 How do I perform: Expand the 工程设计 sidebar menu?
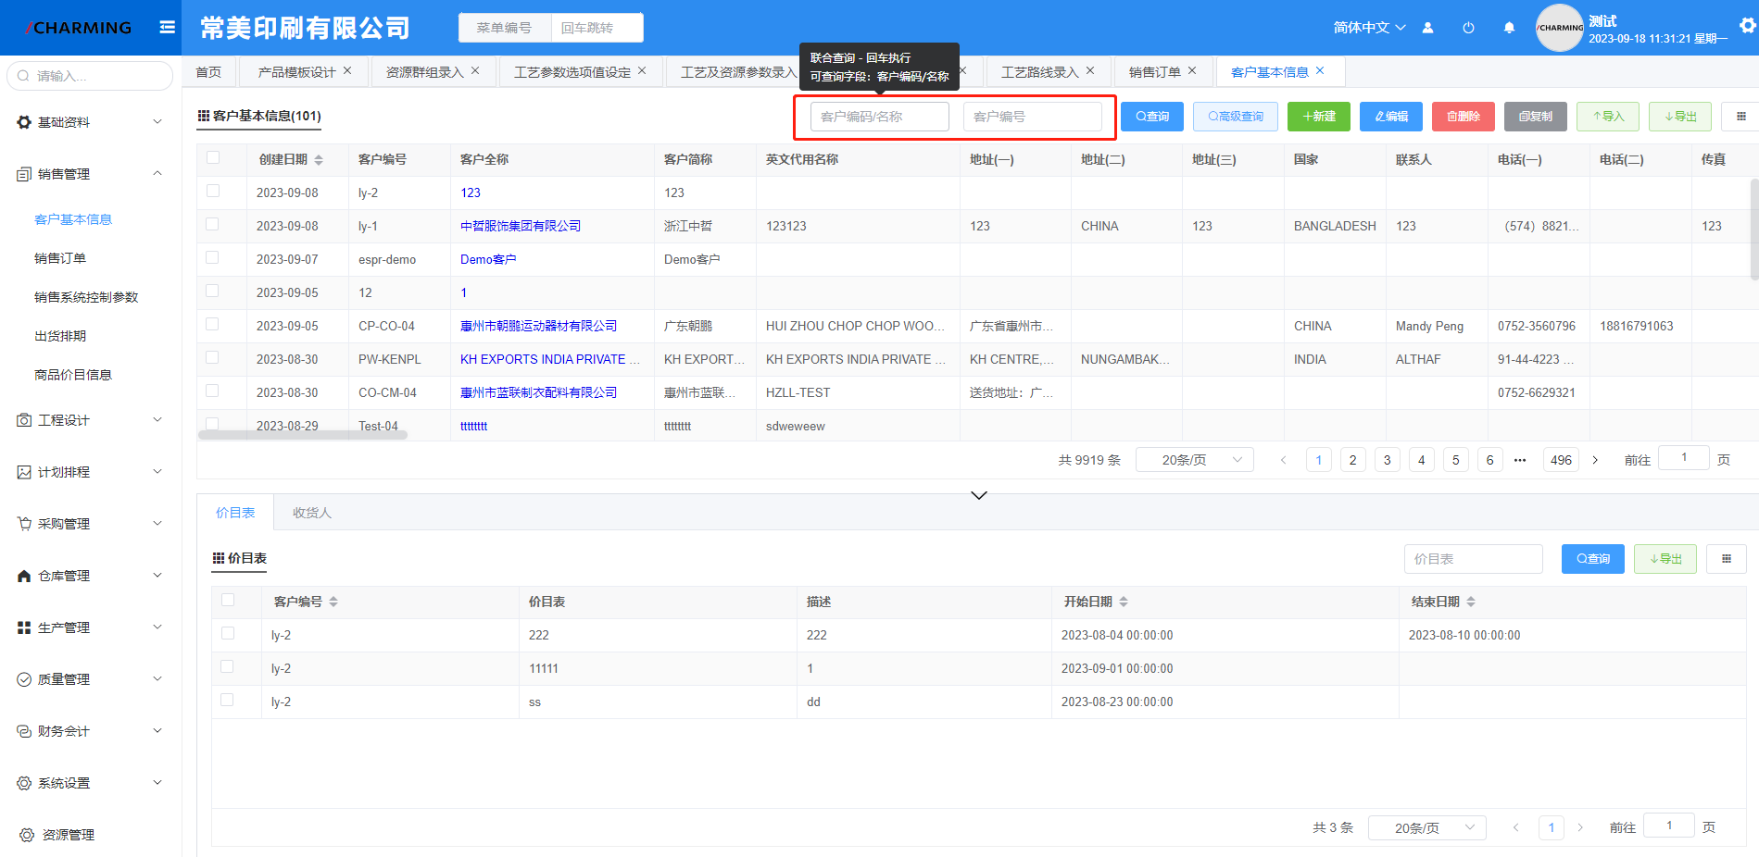(x=90, y=420)
